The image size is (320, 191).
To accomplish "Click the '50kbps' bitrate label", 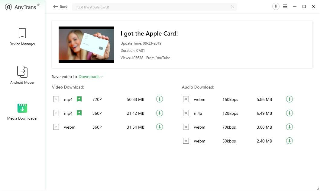I will pos(229,141).
